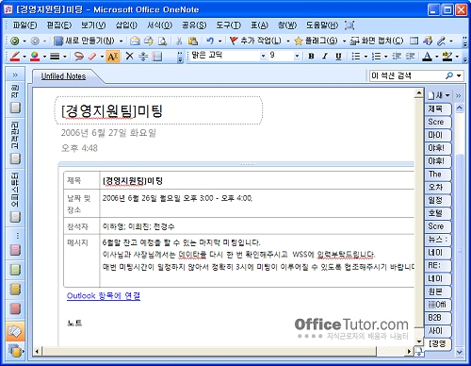Open the font size dropdown

(x=297, y=56)
